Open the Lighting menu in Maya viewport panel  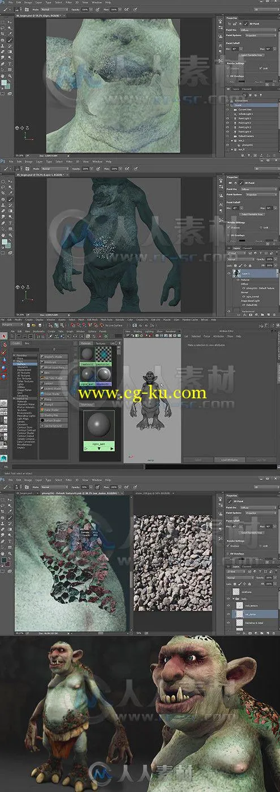[x=149, y=331]
